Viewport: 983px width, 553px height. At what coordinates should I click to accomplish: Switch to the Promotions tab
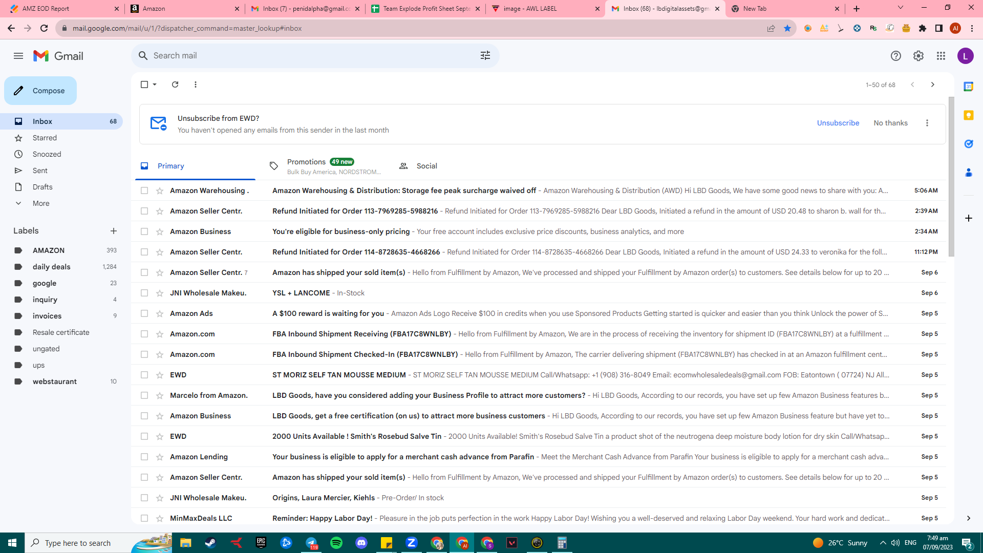(325, 166)
